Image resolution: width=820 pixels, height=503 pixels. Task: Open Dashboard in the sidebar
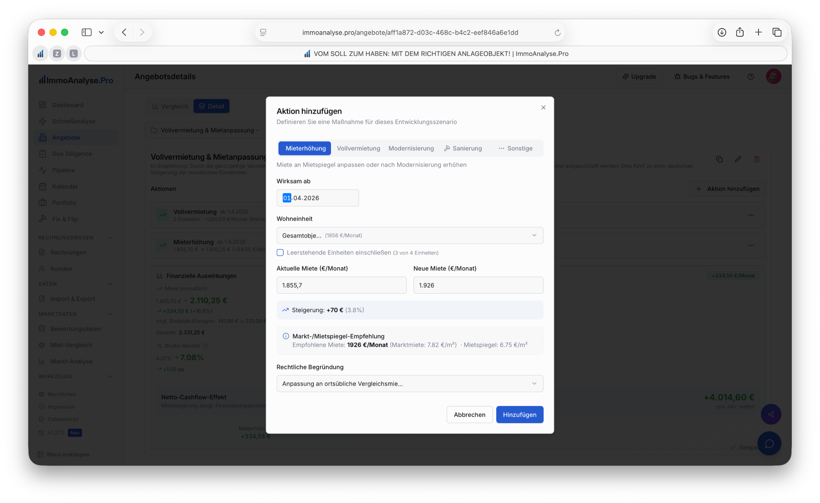76,105
